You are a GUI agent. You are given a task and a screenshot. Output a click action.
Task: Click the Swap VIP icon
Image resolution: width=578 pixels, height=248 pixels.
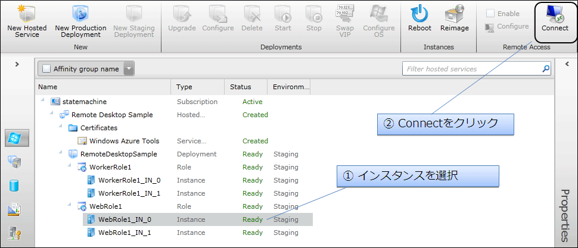pos(344,13)
